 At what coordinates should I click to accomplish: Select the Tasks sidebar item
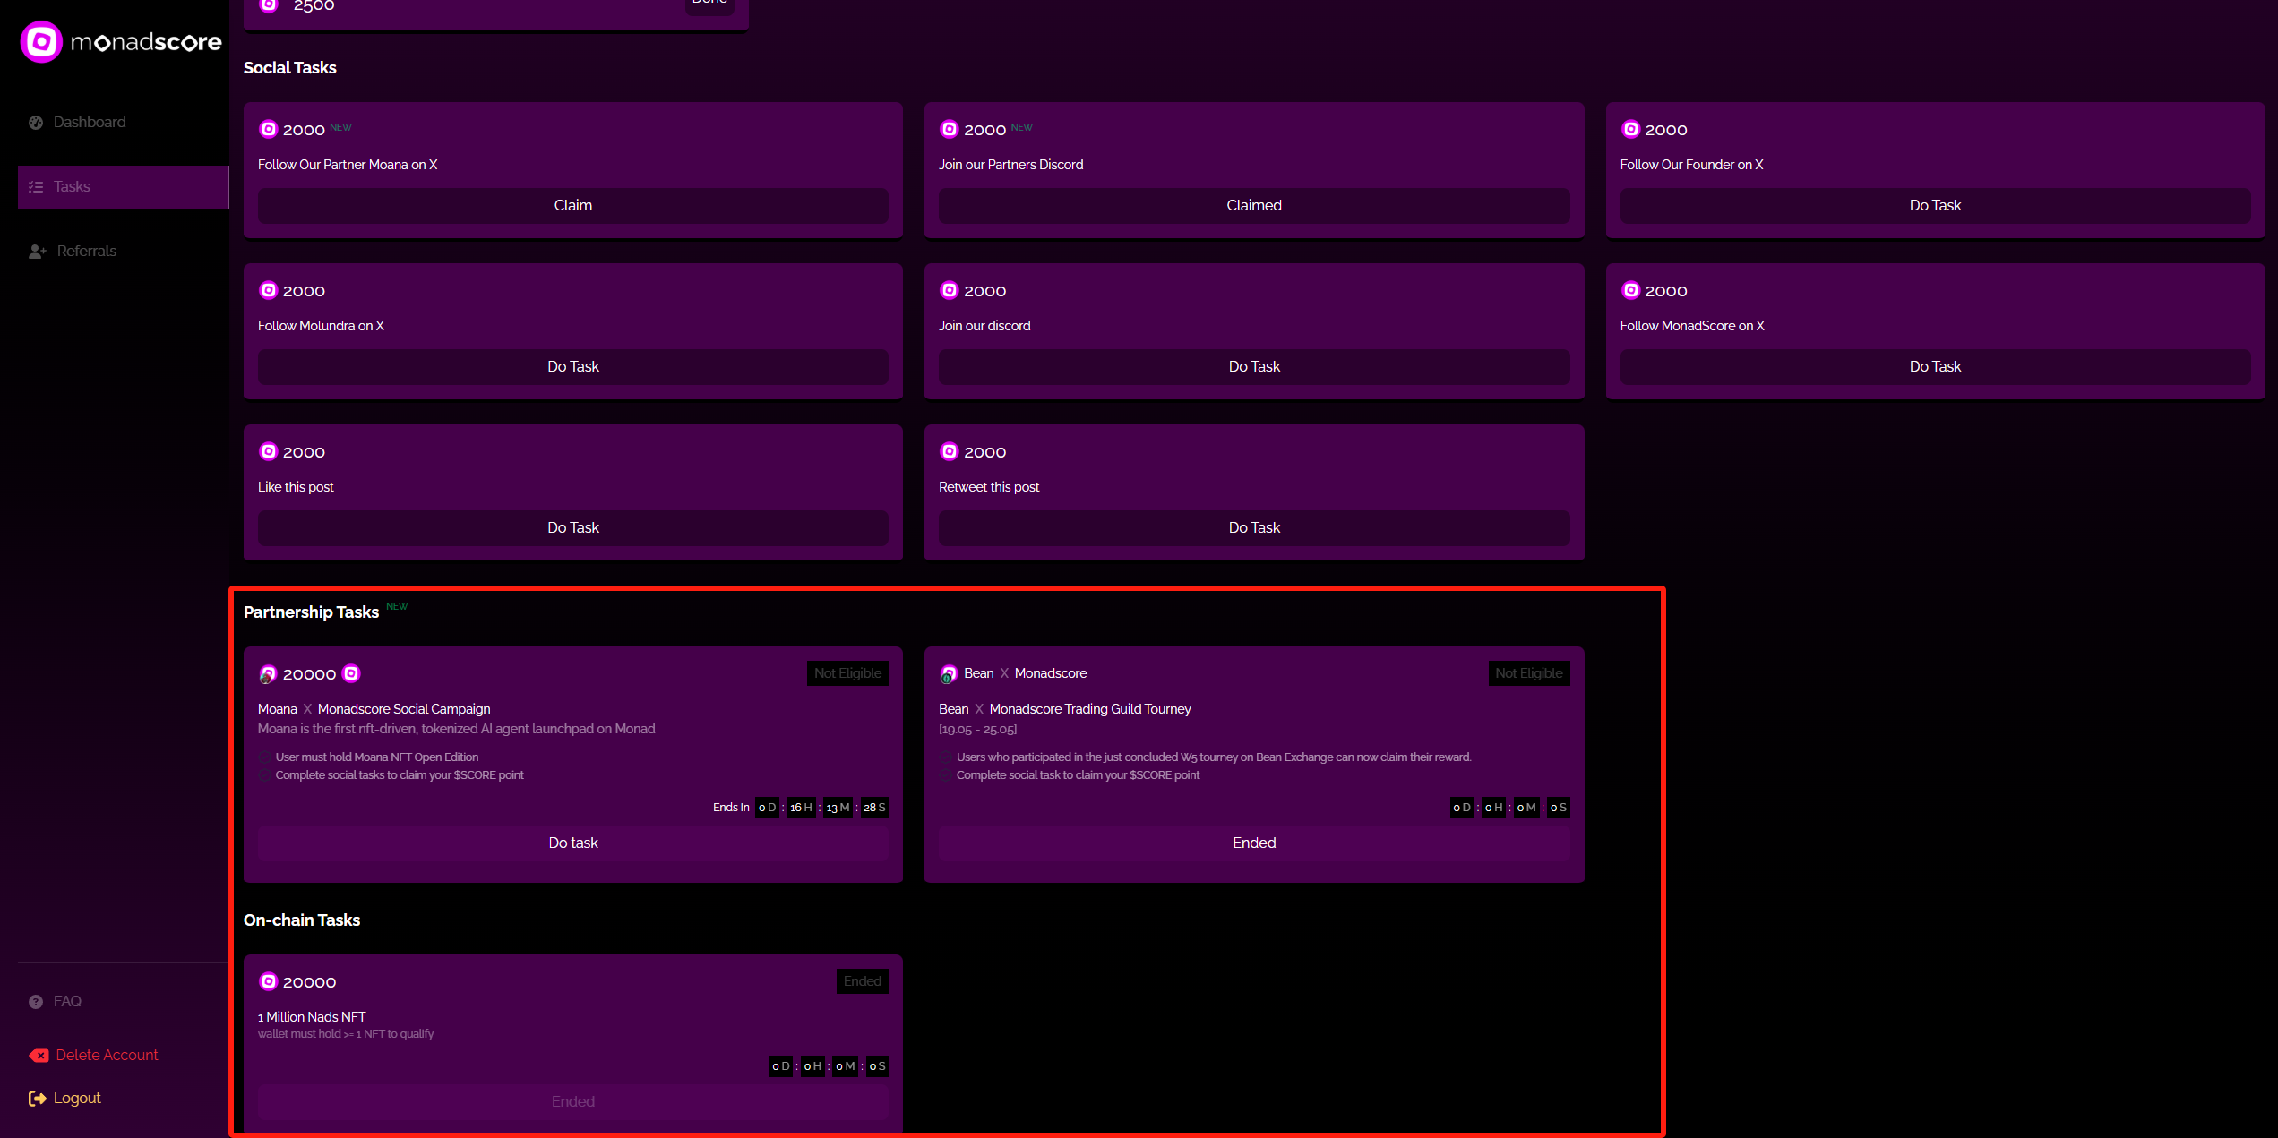click(x=124, y=187)
